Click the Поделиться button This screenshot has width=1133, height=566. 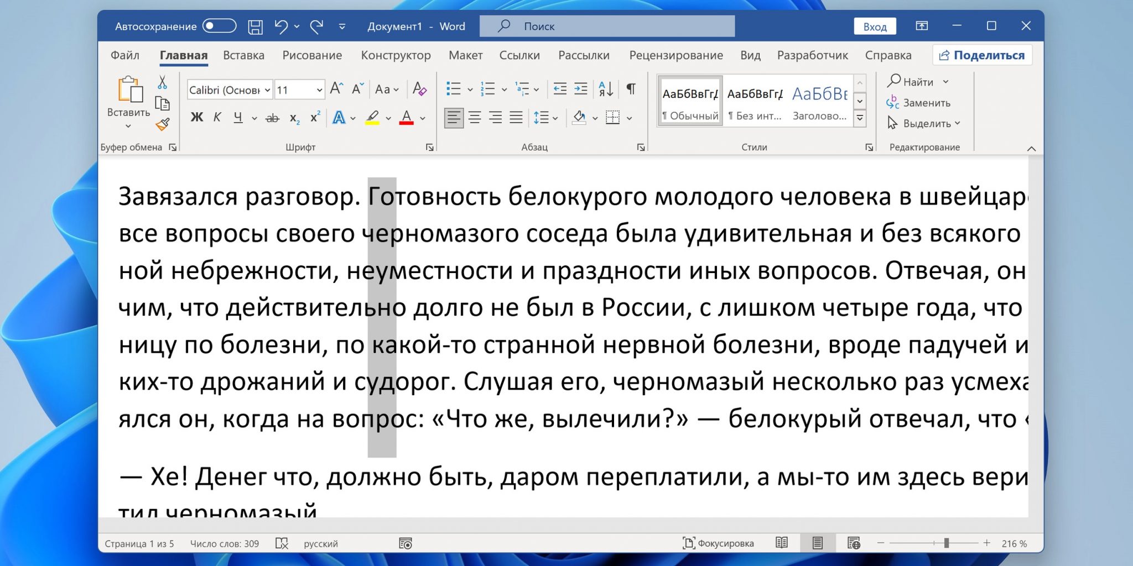(x=982, y=55)
